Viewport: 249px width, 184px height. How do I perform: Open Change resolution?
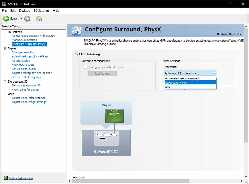pyautogui.click(x=23, y=52)
